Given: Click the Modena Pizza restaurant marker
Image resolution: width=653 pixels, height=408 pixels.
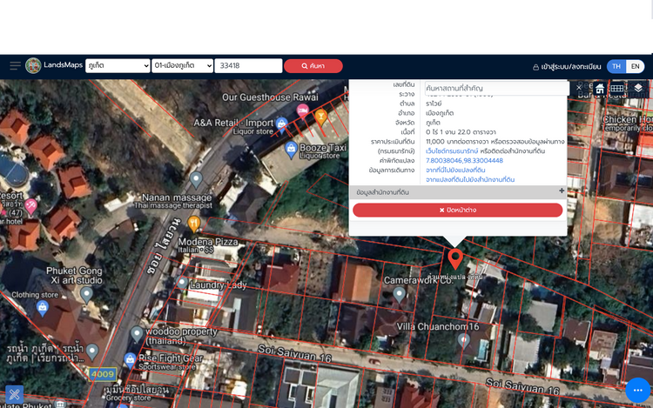Looking at the screenshot, I should click(x=193, y=224).
